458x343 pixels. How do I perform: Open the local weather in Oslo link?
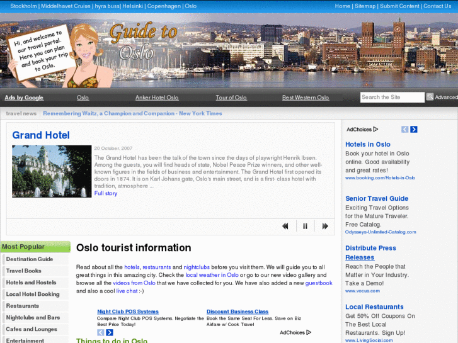pos(212,275)
